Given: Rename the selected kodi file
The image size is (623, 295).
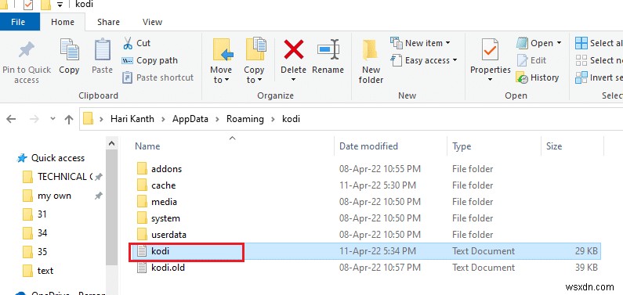Looking at the screenshot, I should point(328,56).
